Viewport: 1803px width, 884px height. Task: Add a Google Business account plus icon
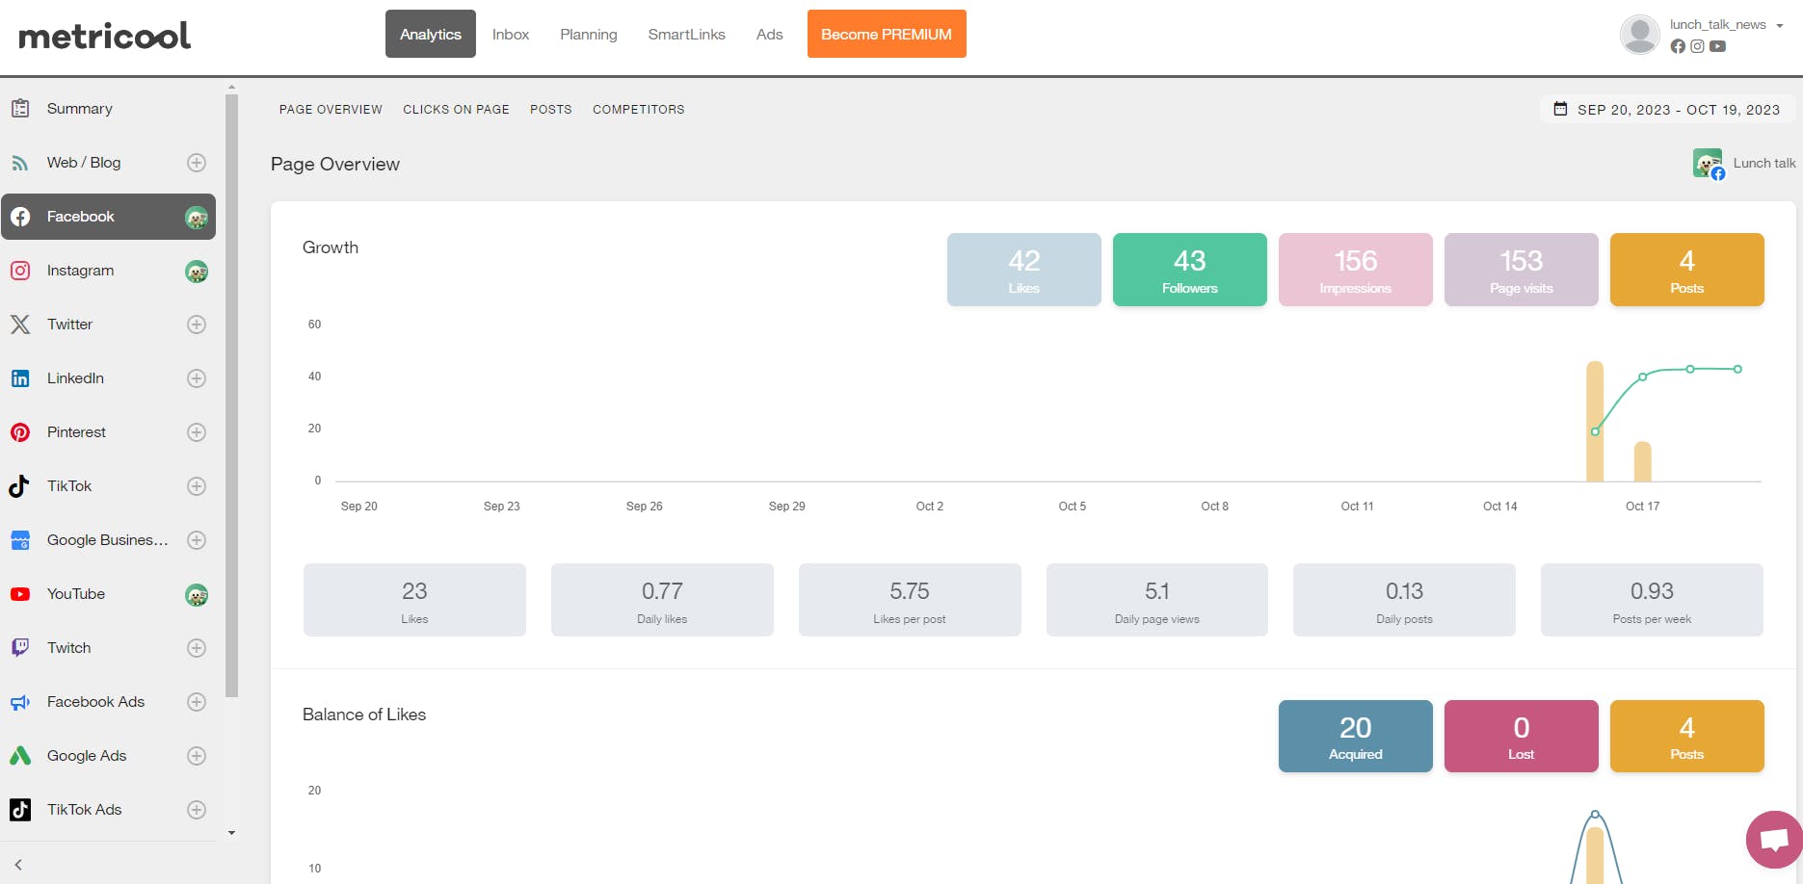(x=197, y=540)
